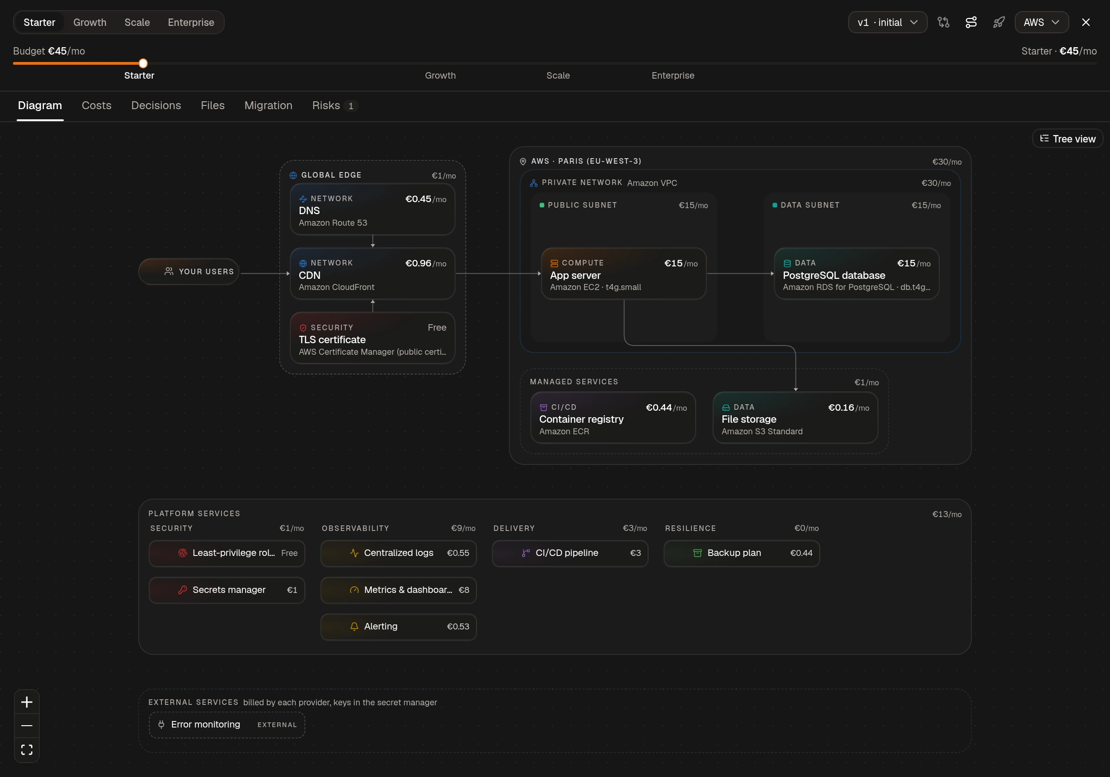This screenshot has width=1110, height=777.
Task: Open the Container registry card
Action: (613, 418)
